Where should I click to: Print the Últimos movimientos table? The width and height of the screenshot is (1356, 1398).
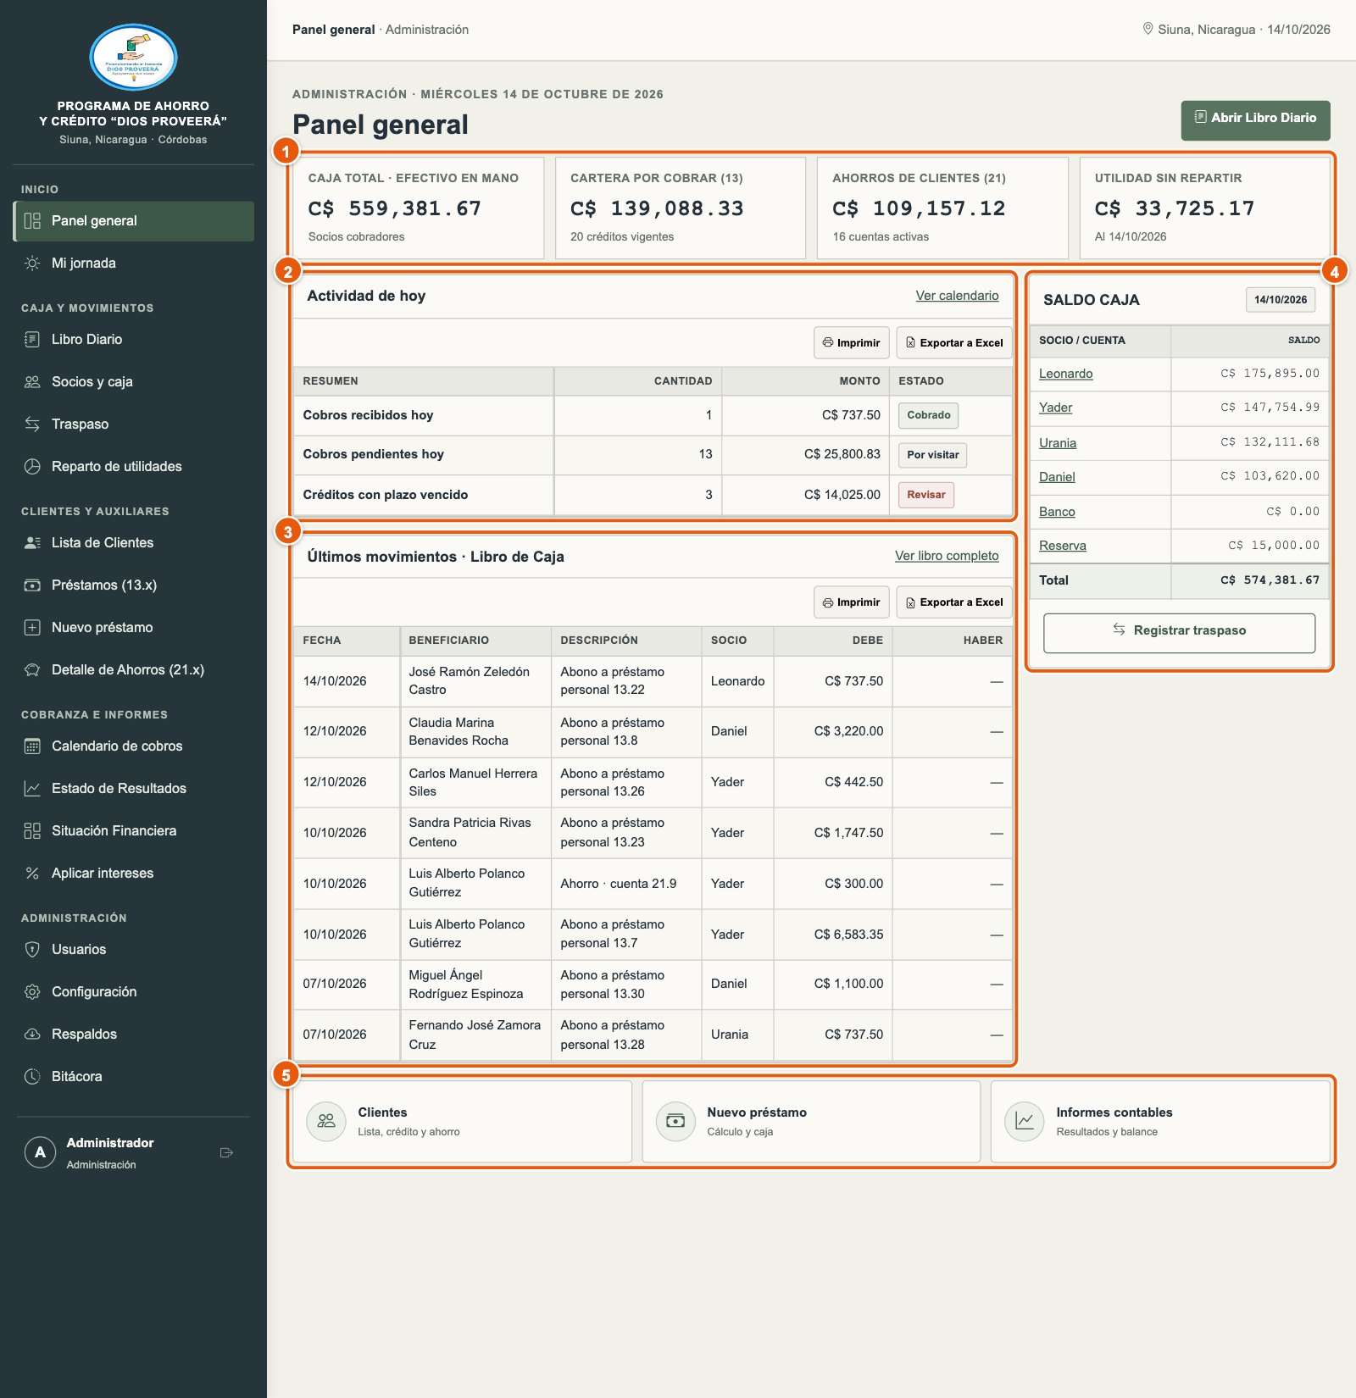tap(851, 602)
